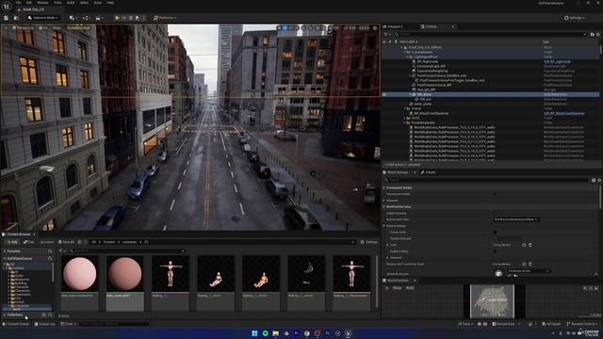Screen dimensions: 603x339
Task: Open the Tools menu
Action: (57, 2)
